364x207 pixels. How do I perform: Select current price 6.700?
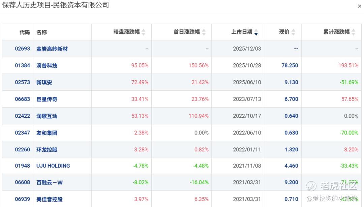tap(291, 99)
